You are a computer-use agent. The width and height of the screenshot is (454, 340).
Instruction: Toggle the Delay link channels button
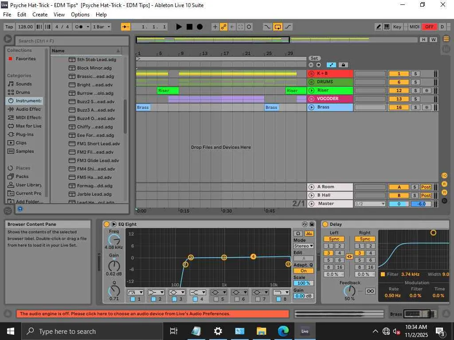pos(349,256)
